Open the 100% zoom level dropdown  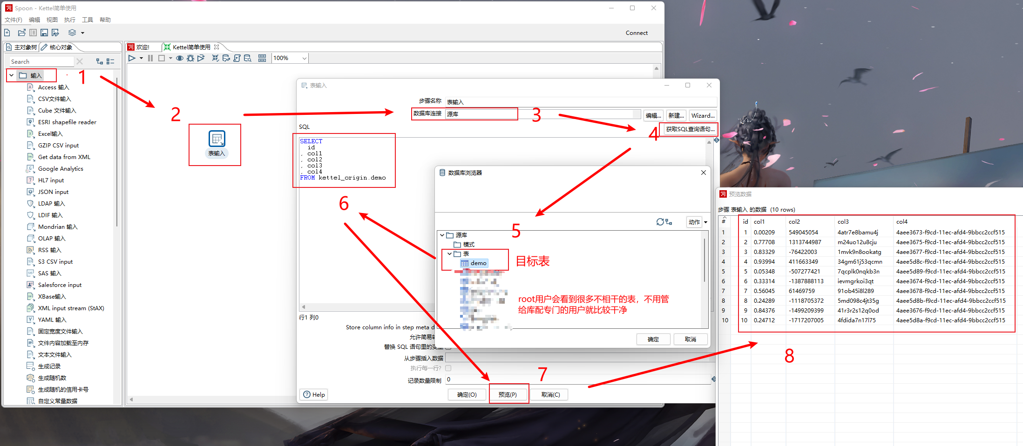point(304,58)
